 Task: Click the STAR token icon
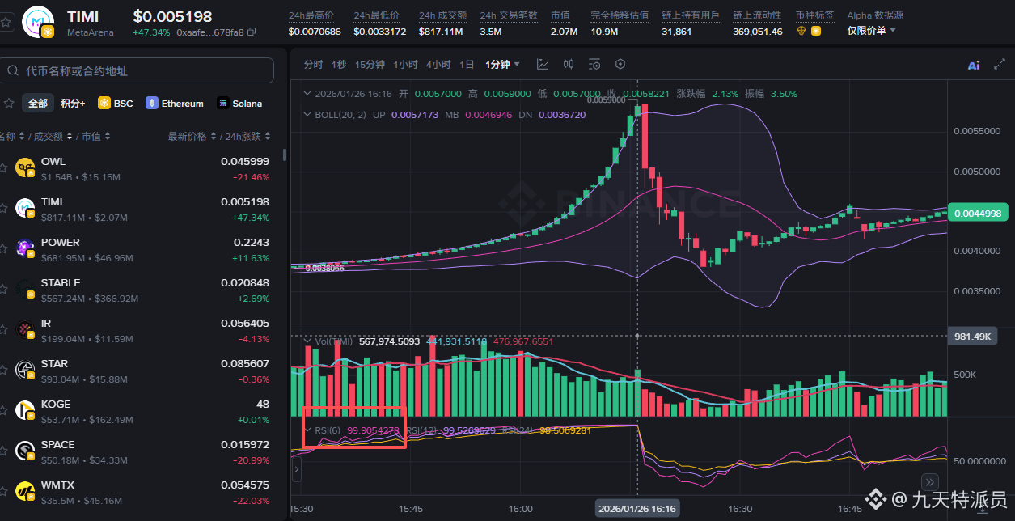[x=25, y=370]
